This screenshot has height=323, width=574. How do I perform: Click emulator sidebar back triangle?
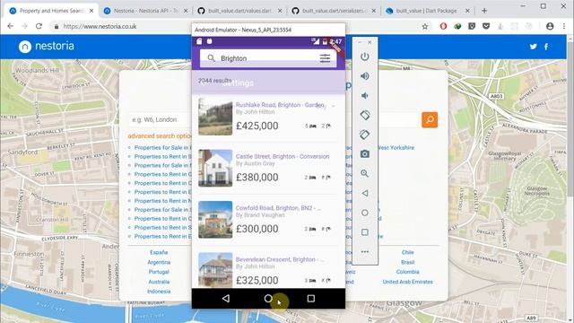point(365,193)
